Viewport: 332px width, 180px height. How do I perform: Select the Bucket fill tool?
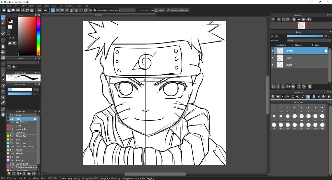point(3,52)
